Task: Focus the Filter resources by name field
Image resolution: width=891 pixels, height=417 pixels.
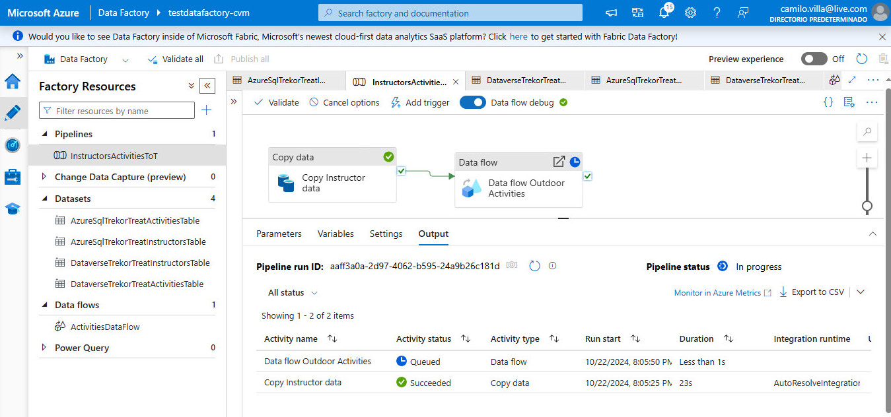Action: (117, 111)
